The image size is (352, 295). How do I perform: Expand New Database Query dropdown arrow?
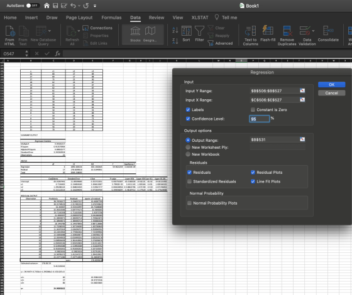tap(50, 31)
